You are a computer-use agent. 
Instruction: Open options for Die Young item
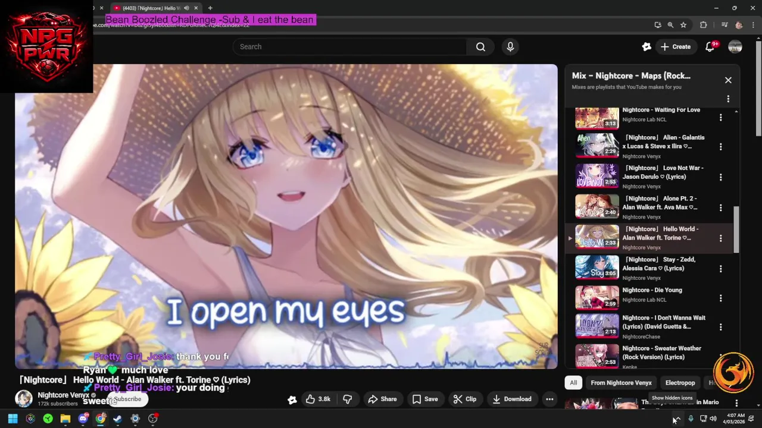(720, 298)
